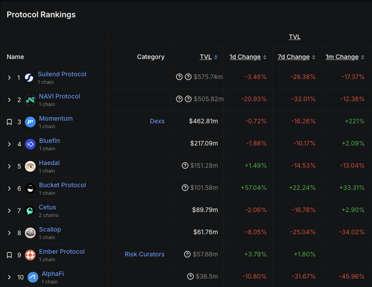This screenshot has height=287, width=372.
Task: Click the -20.93% 1d change value
Action: point(254,99)
